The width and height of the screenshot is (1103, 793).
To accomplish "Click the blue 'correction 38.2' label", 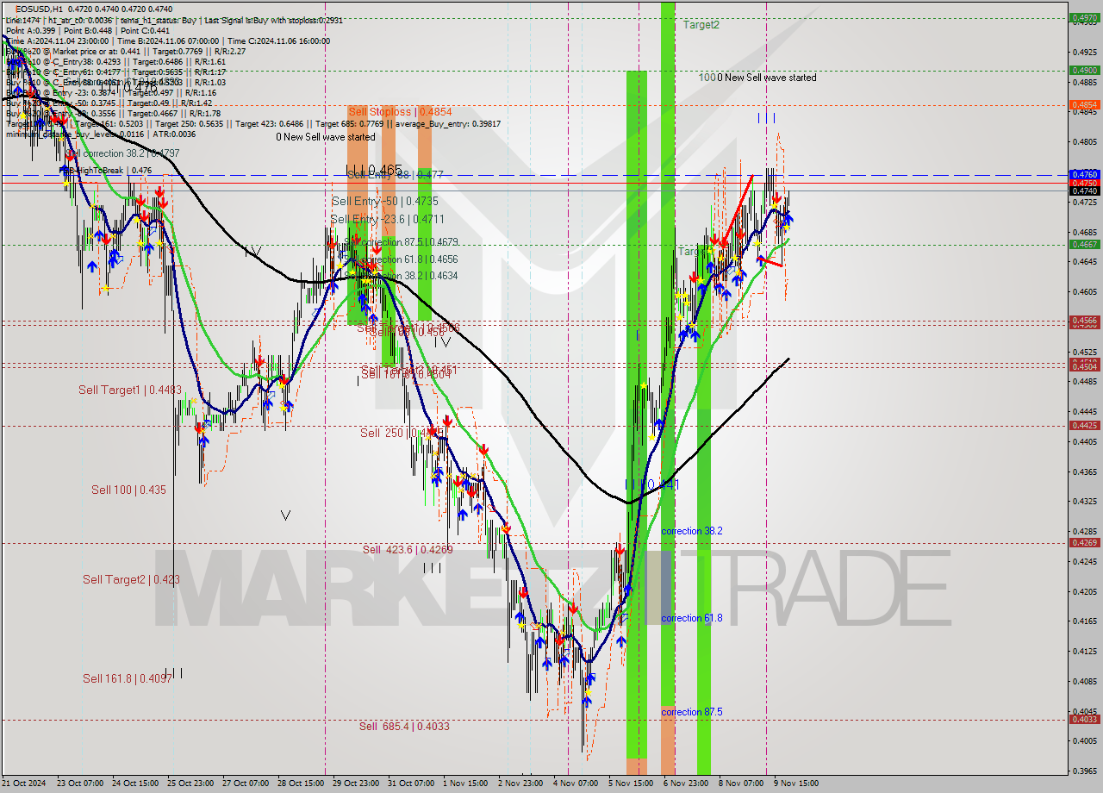I will click(x=692, y=531).
